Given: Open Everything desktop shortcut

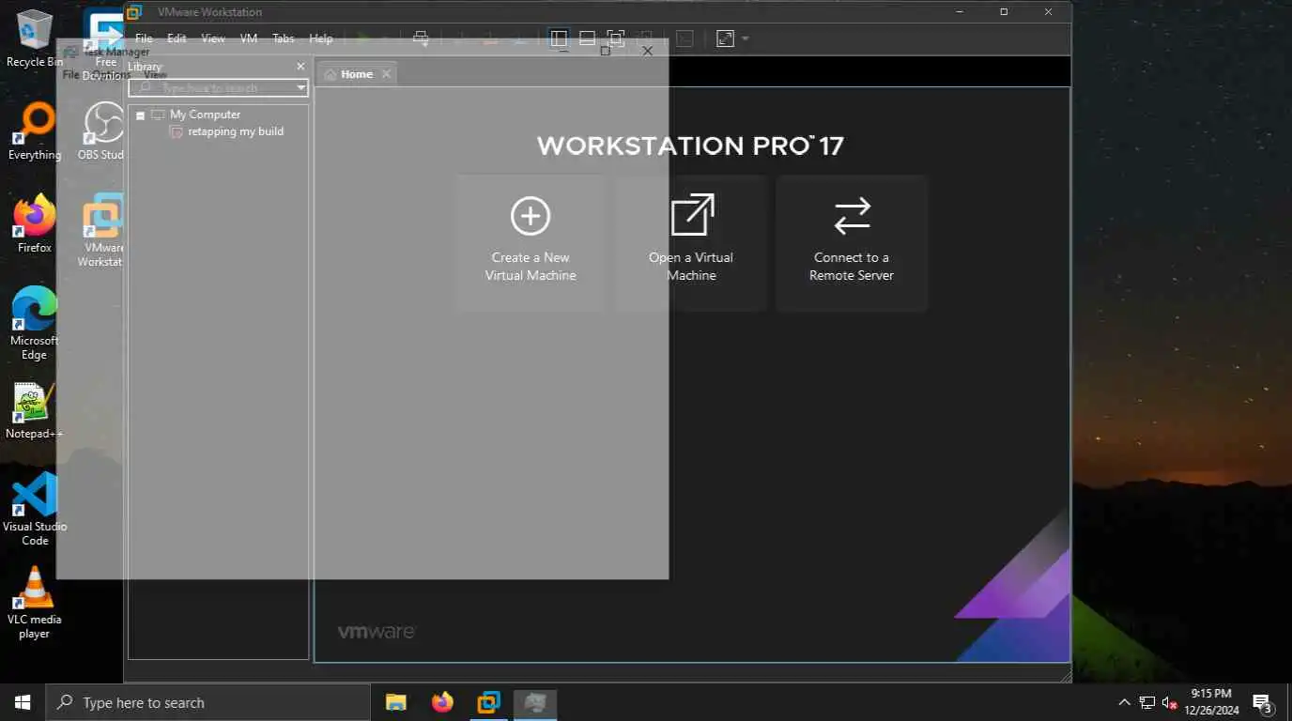Looking at the screenshot, I should [x=35, y=132].
